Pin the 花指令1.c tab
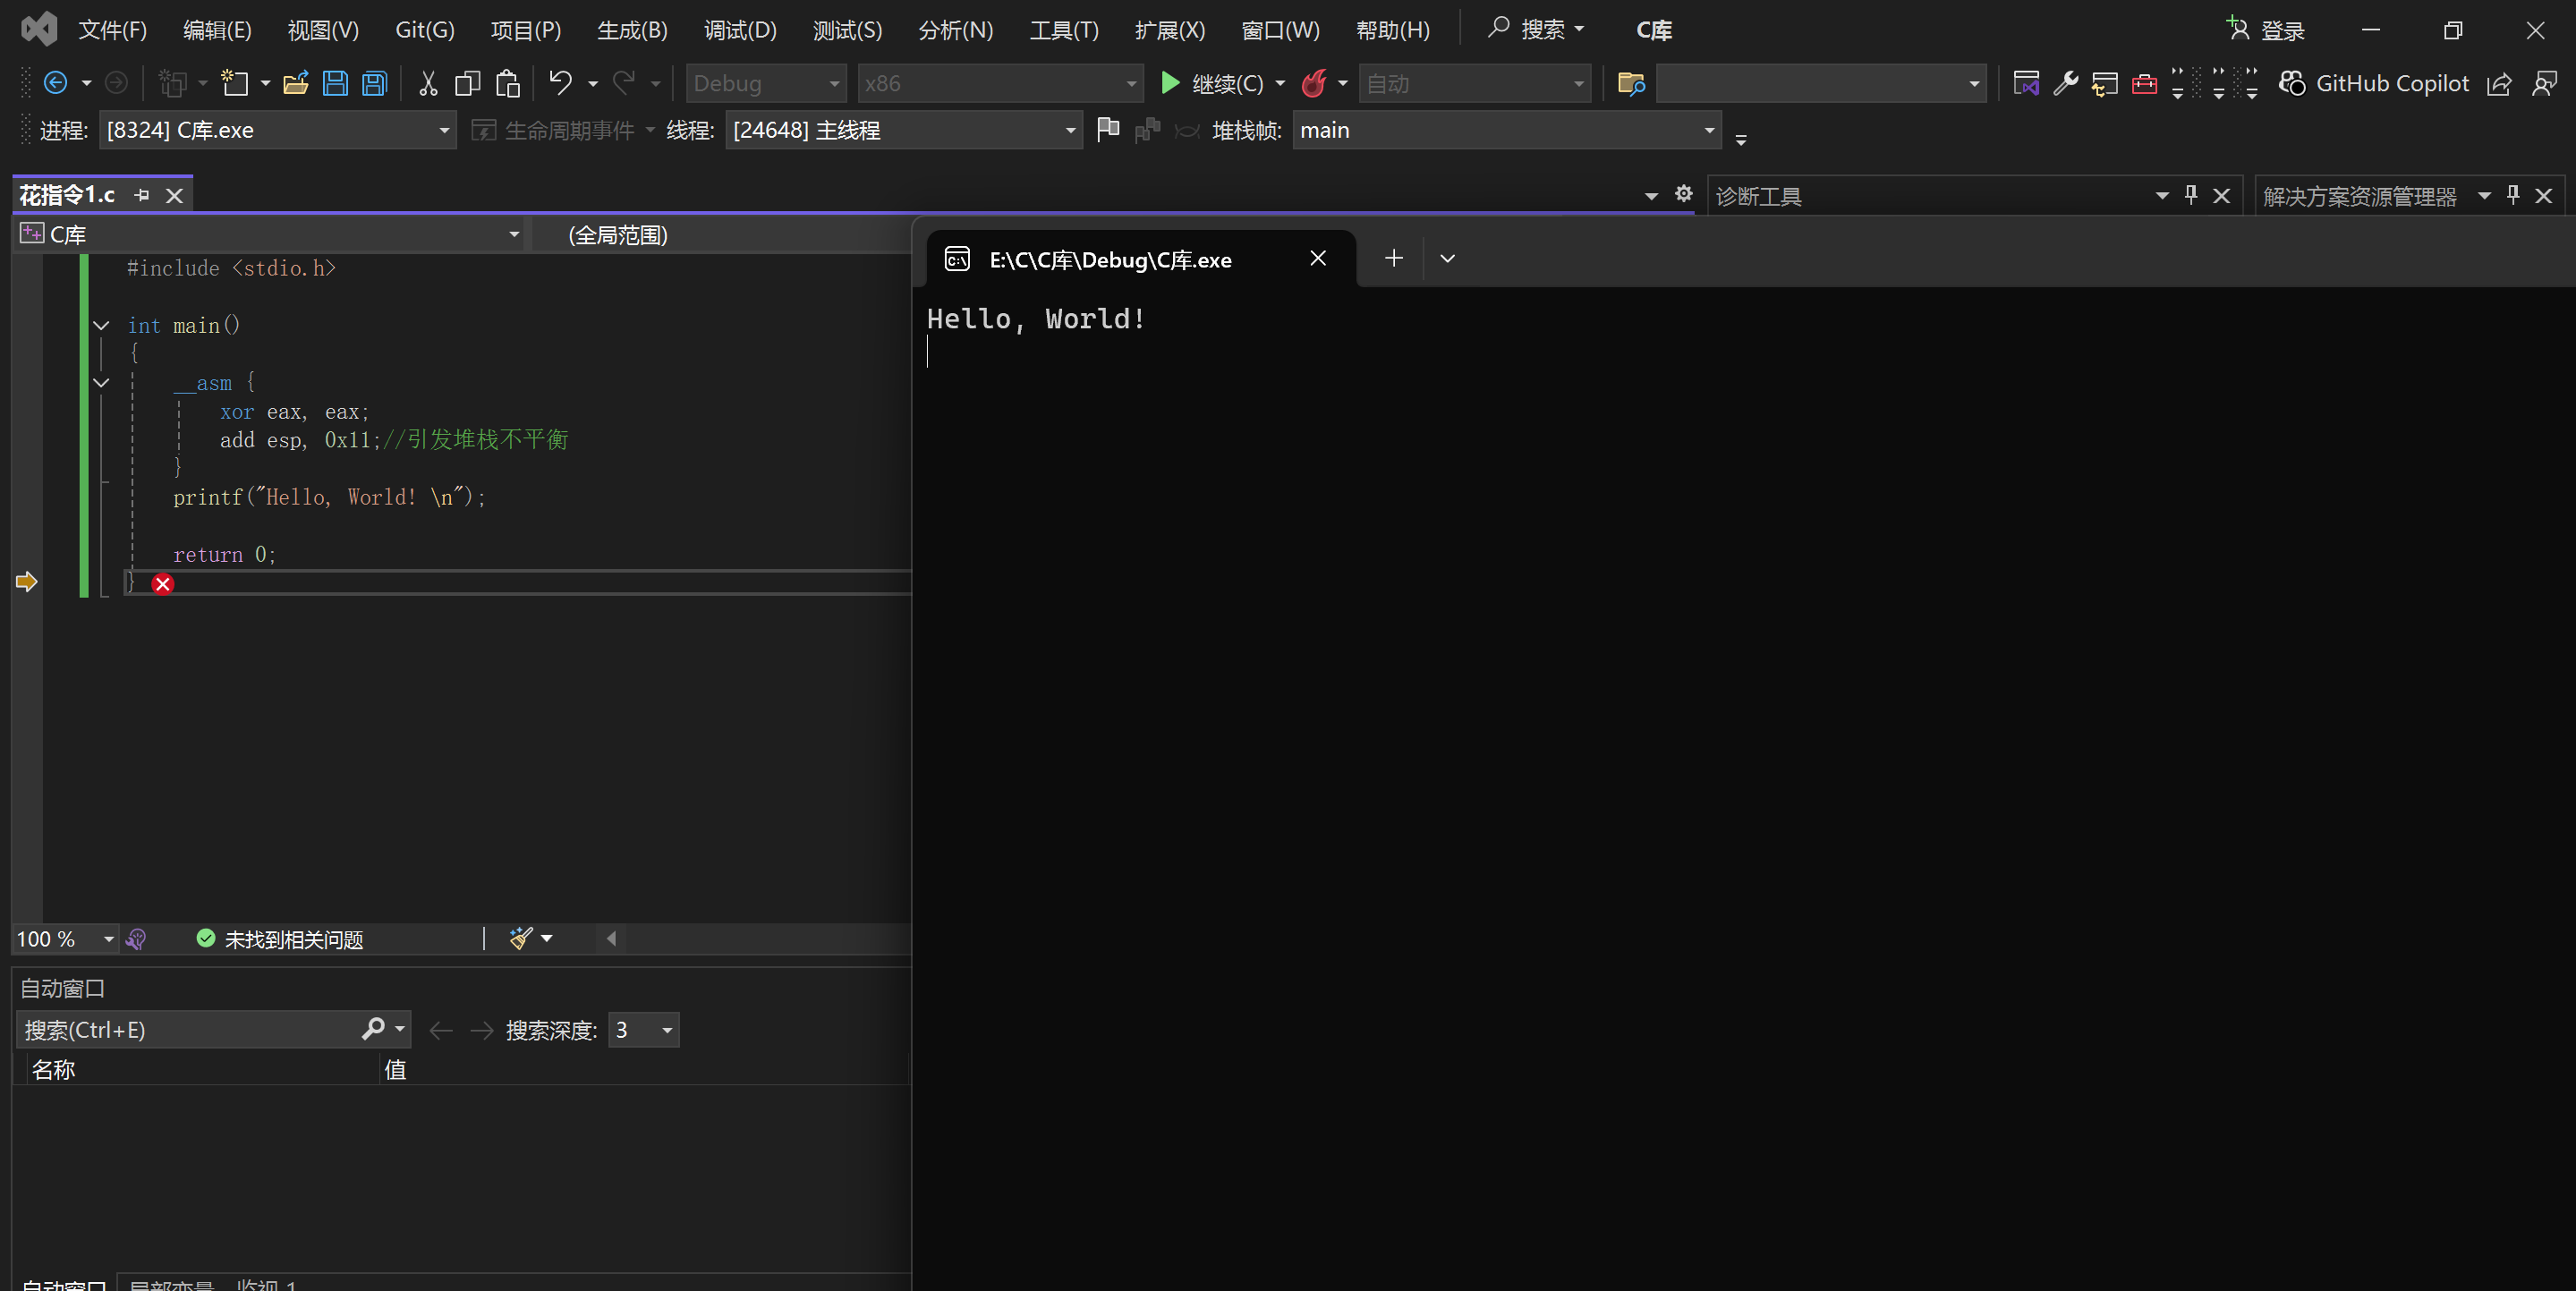The image size is (2576, 1291). [x=142, y=195]
